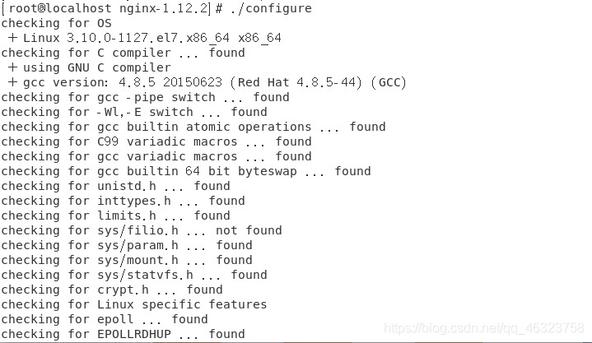Click the sys/statvfs.h check line

[x=134, y=275]
